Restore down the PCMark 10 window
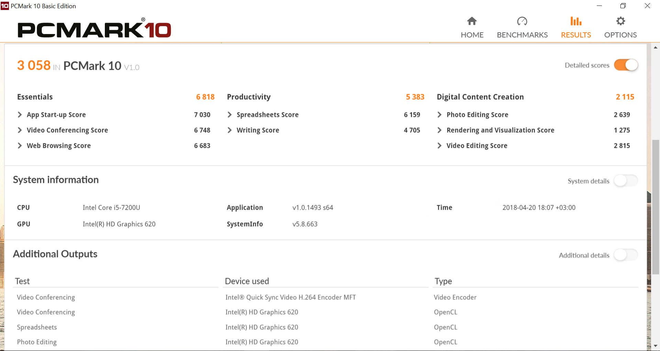Viewport: 660px width, 351px height. pyautogui.click(x=623, y=6)
